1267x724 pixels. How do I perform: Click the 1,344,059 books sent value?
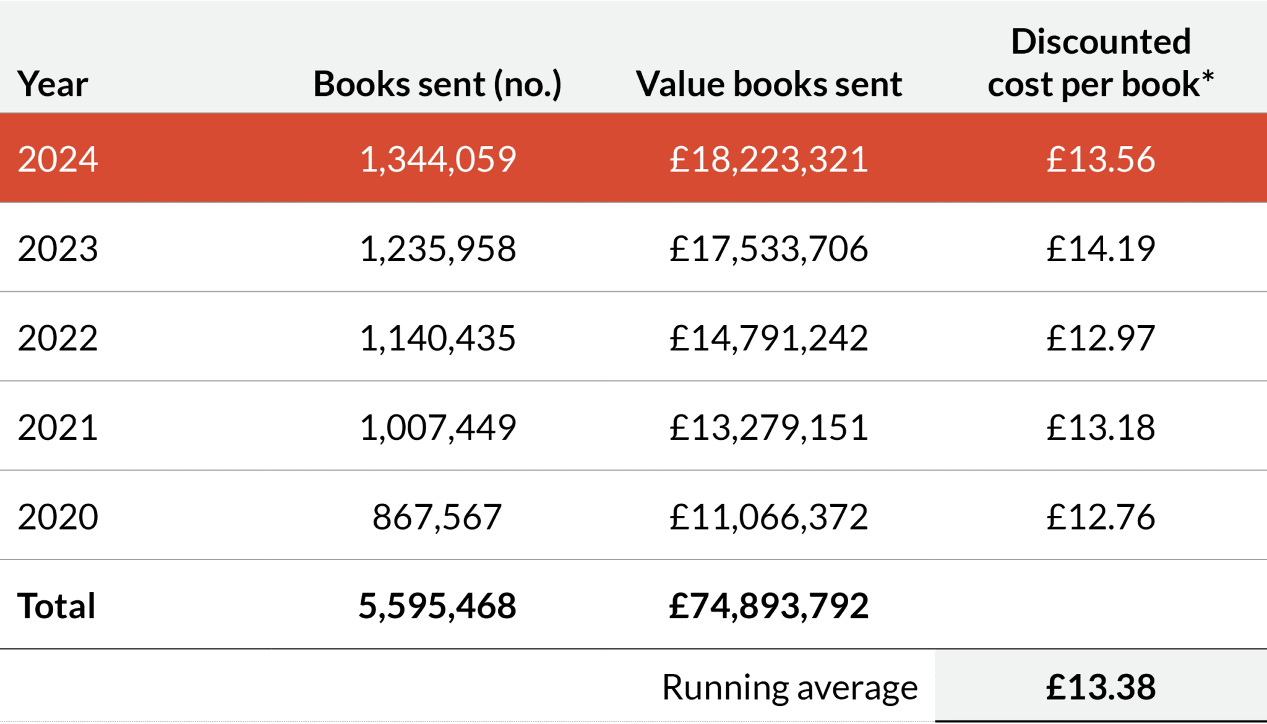[437, 160]
